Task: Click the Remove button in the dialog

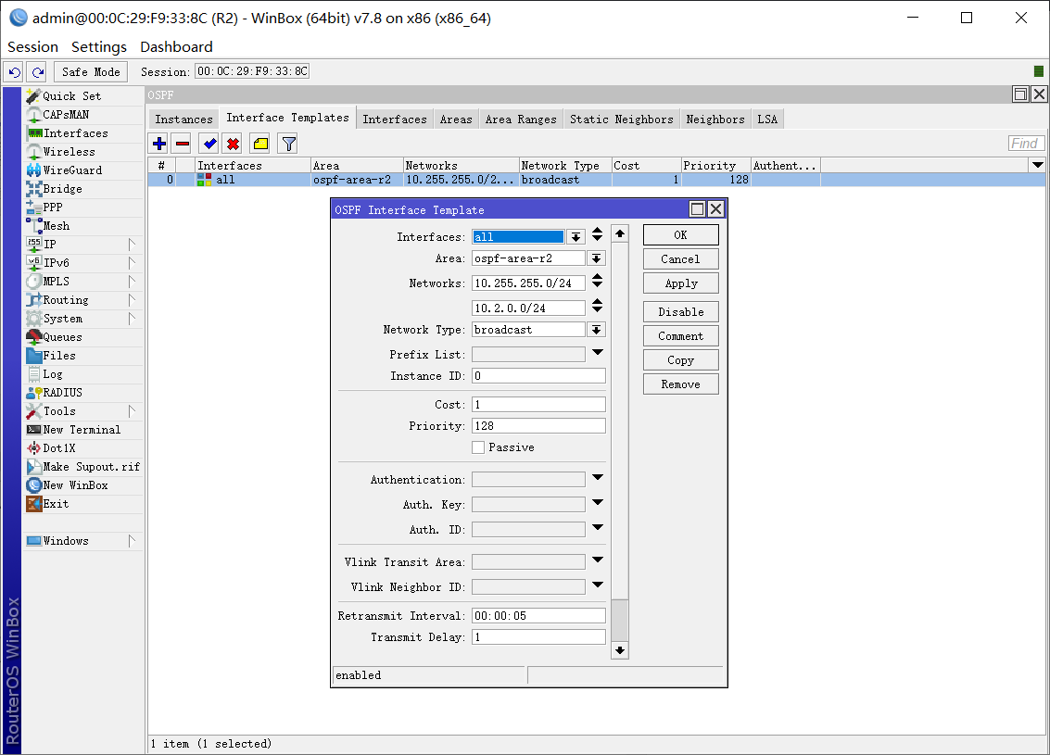Action: coord(680,384)
